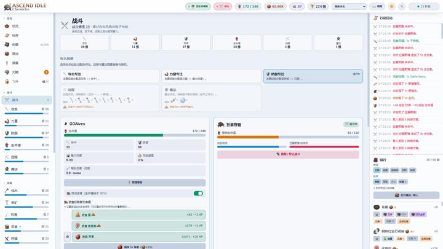Click the action log scrollbar
The width and height of the screenshot is (443, 249).
tap(442, 31)
